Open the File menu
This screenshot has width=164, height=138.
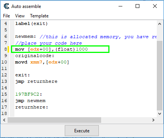pyautogui.click(x=6, y=16)
